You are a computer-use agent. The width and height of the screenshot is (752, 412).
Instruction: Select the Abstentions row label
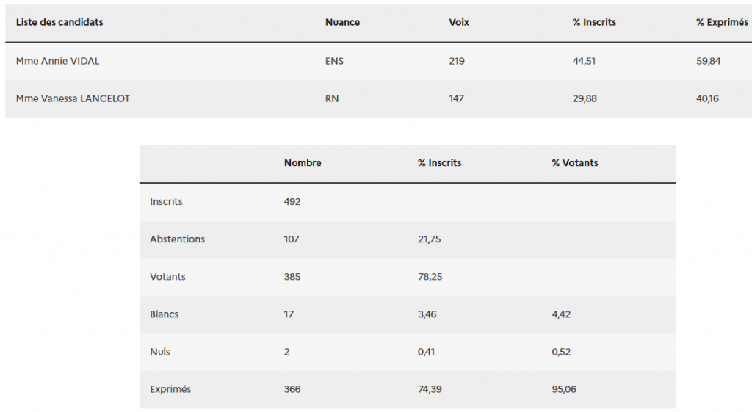[x=177, y=239]
